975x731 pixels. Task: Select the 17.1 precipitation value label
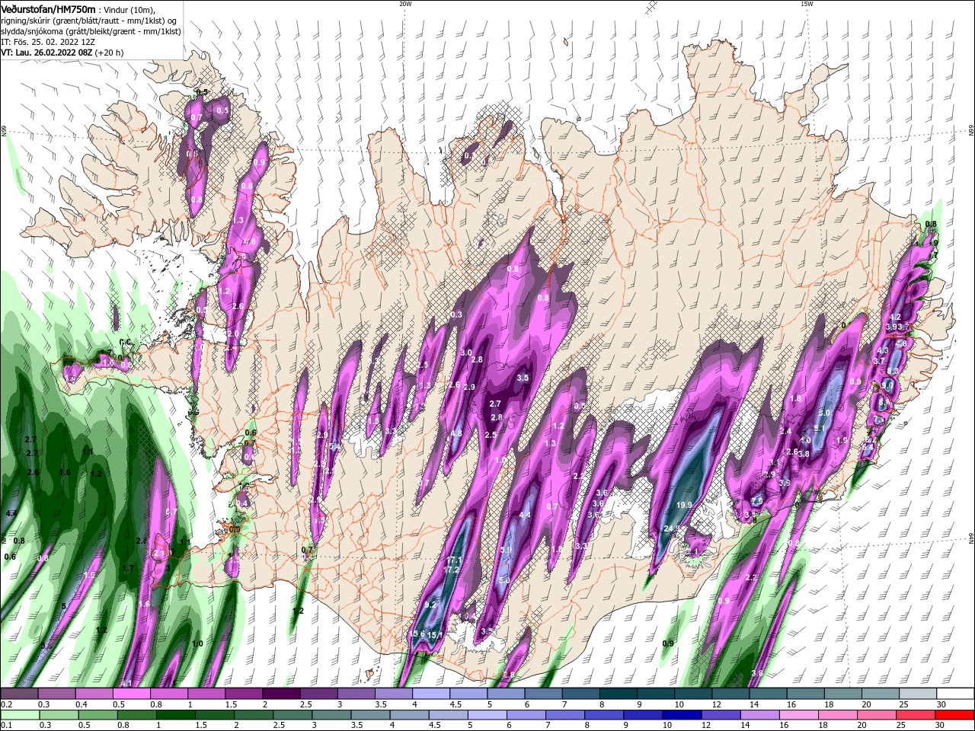point(454,560)
